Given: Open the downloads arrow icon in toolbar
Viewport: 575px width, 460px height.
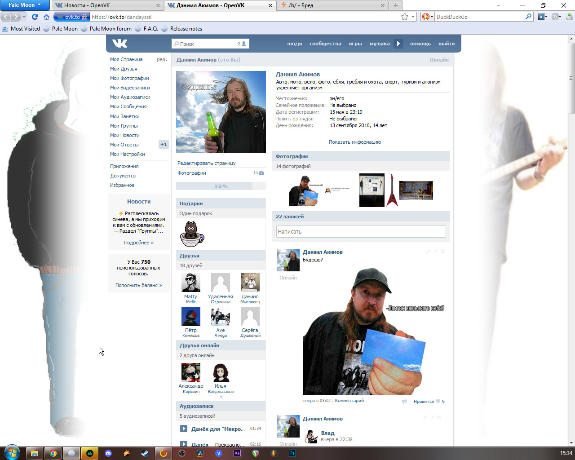Looking at the screenshot, I should (x=569, y=17).
